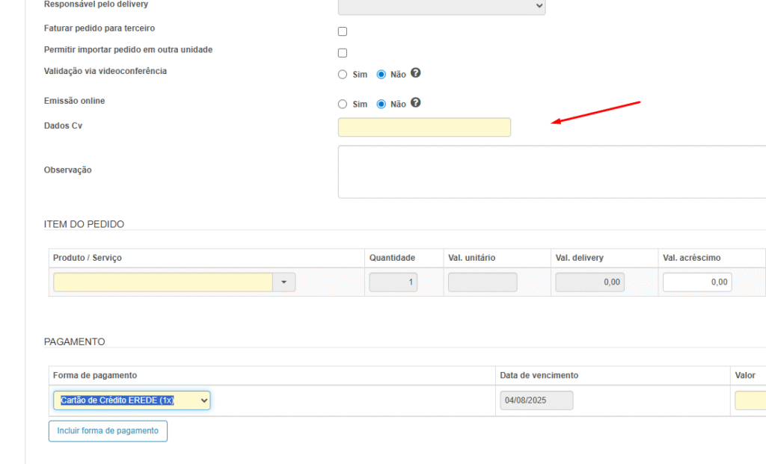Click Incluir forma de pagamento button
766x464 pixels.
[108, 431]
